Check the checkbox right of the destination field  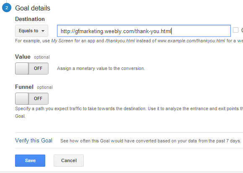[x=235, y=30]
